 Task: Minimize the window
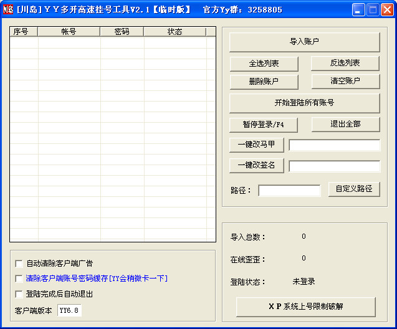358,10
